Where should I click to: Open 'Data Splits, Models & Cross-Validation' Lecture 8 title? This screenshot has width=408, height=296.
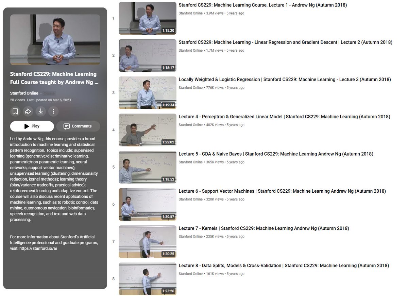(284, 265)
